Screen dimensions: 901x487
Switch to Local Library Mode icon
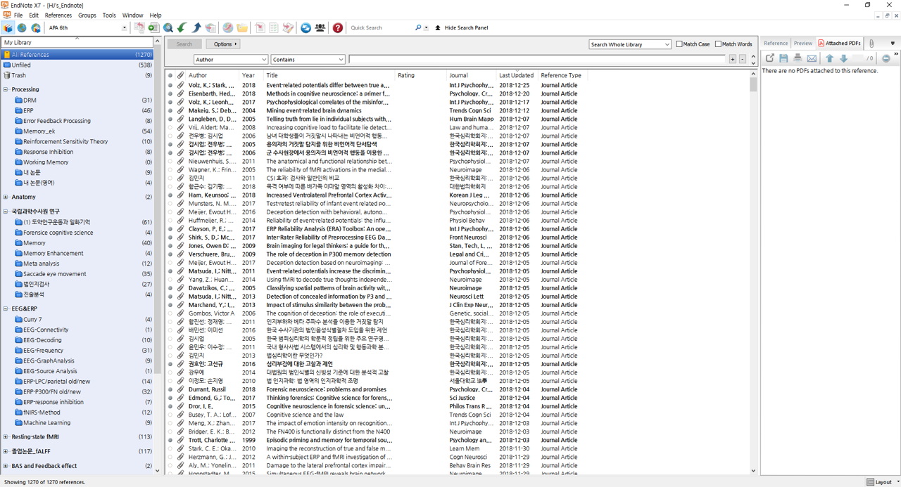(x=8, y=28)
